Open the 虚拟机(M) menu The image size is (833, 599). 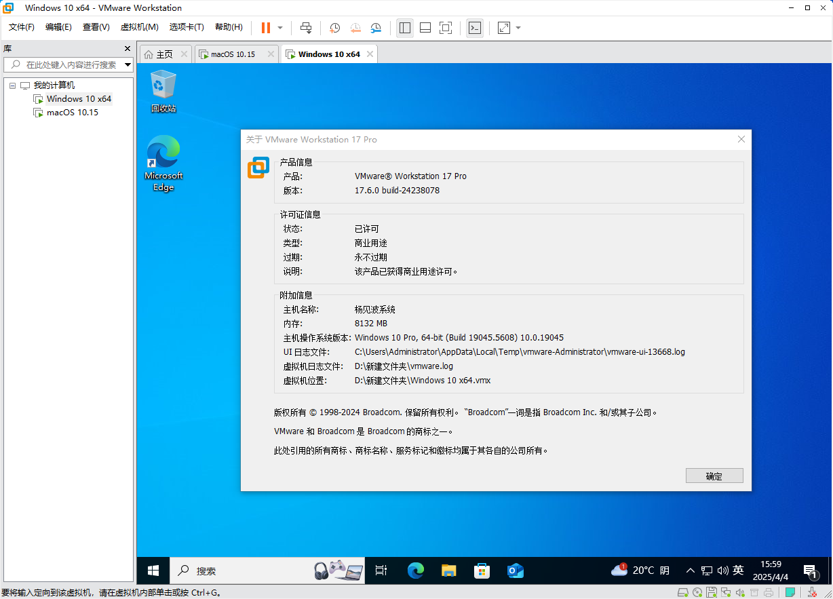[139, 27]
